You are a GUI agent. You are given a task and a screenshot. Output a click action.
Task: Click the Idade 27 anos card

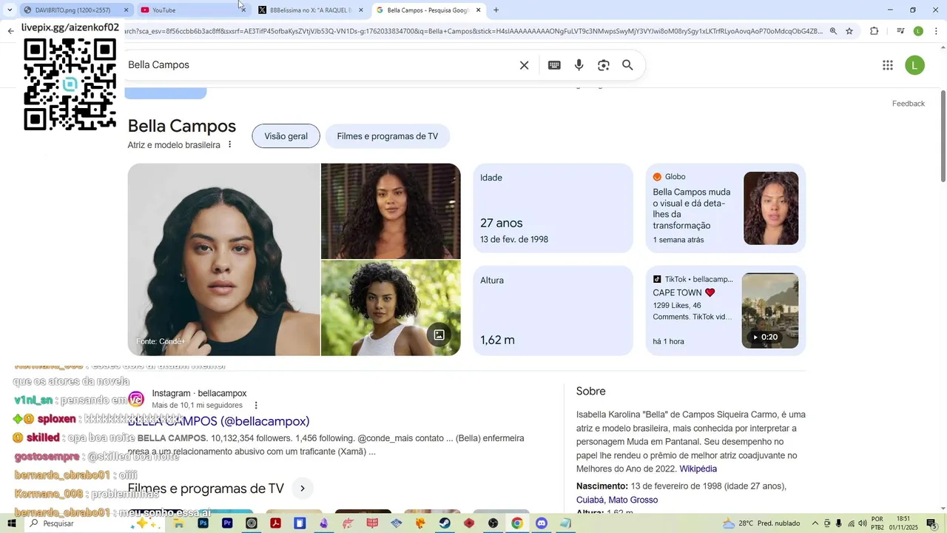point(553,208)
